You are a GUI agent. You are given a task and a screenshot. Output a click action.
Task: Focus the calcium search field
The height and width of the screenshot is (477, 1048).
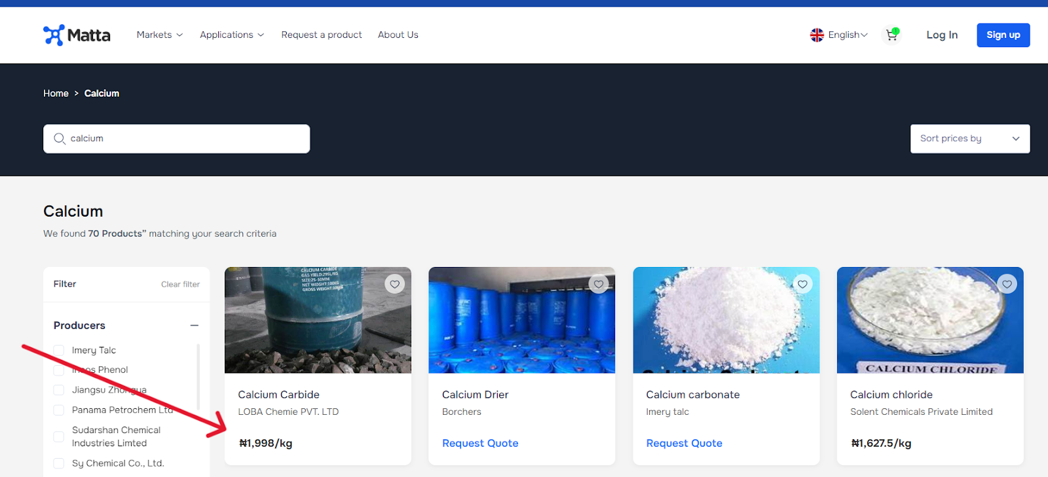coord(177,139)
